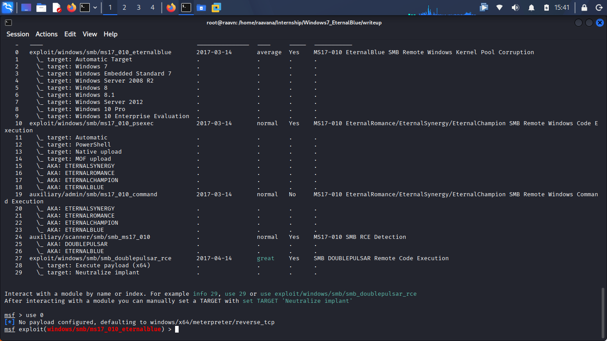
Task: Launch the text editor from the panel
Action: point(56,8)
